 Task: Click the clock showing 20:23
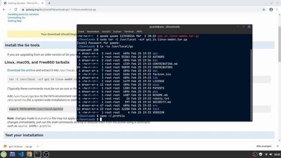(x=277, y=154)
